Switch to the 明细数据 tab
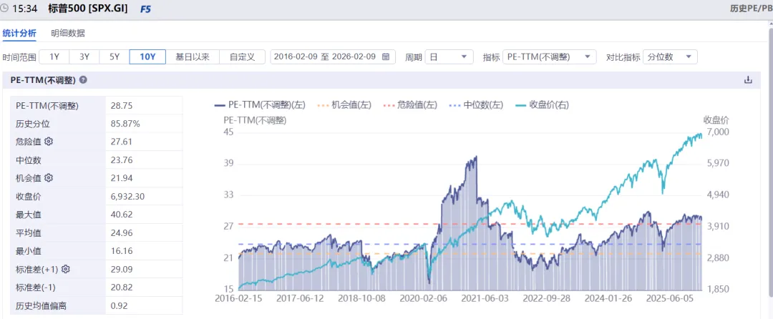The image size is (773, 319). pos(68,33)
